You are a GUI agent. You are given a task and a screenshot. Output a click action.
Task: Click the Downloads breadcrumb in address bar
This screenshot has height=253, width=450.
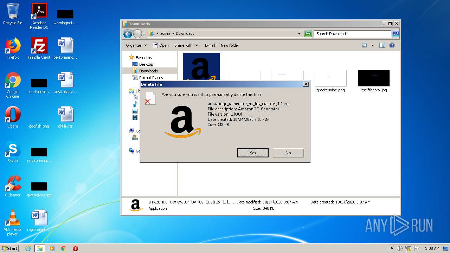[185, 34]
